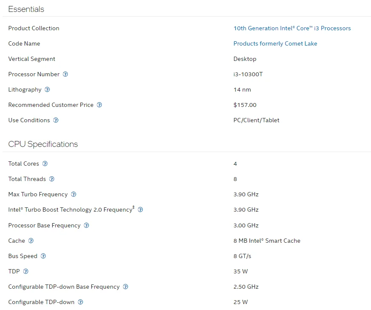The height and width of the screenshot is (310, 371).
Task: Click the question mark beside Total Cores
Action: point(45,164)
